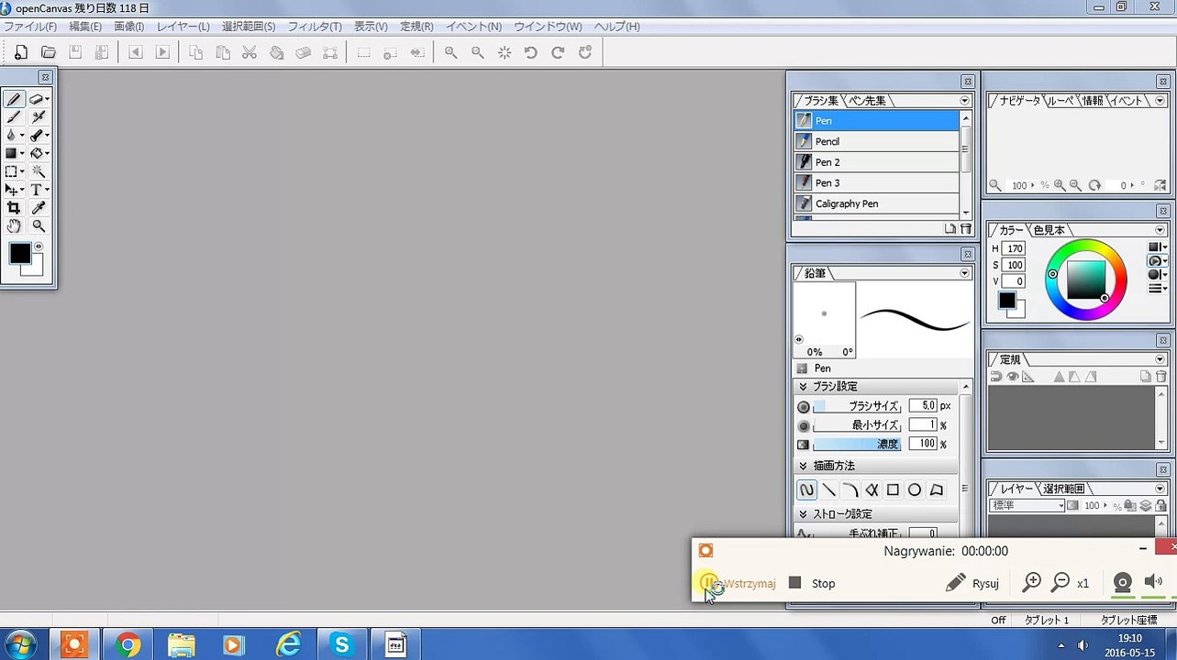Toggle the brush size pen-pressure button
The height and width of the screenshot is (660, 1177).
coord(804,406)
